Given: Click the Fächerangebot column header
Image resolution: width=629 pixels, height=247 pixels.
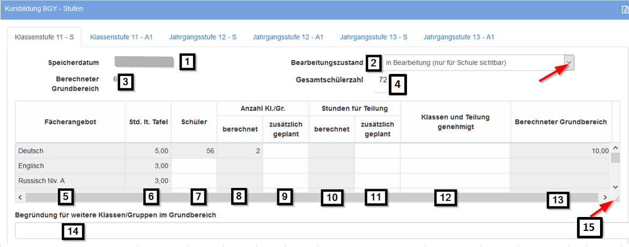Looking at the screenshot, I should click(70, 122).
